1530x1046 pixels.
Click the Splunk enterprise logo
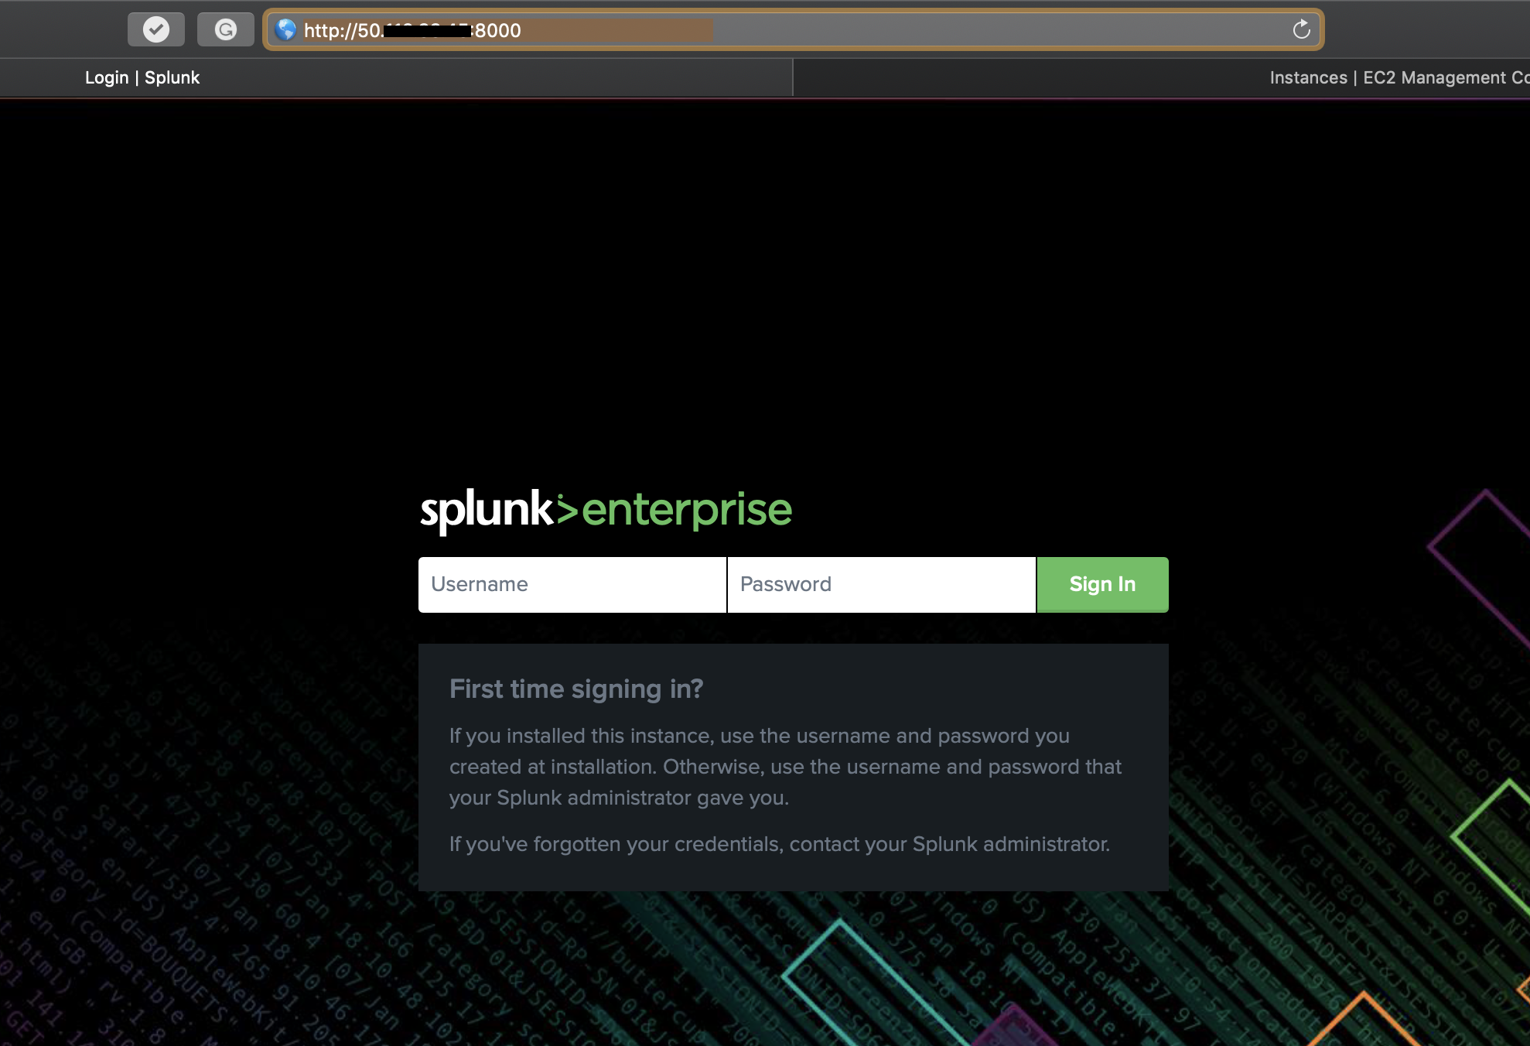click(x=606, y=508)
